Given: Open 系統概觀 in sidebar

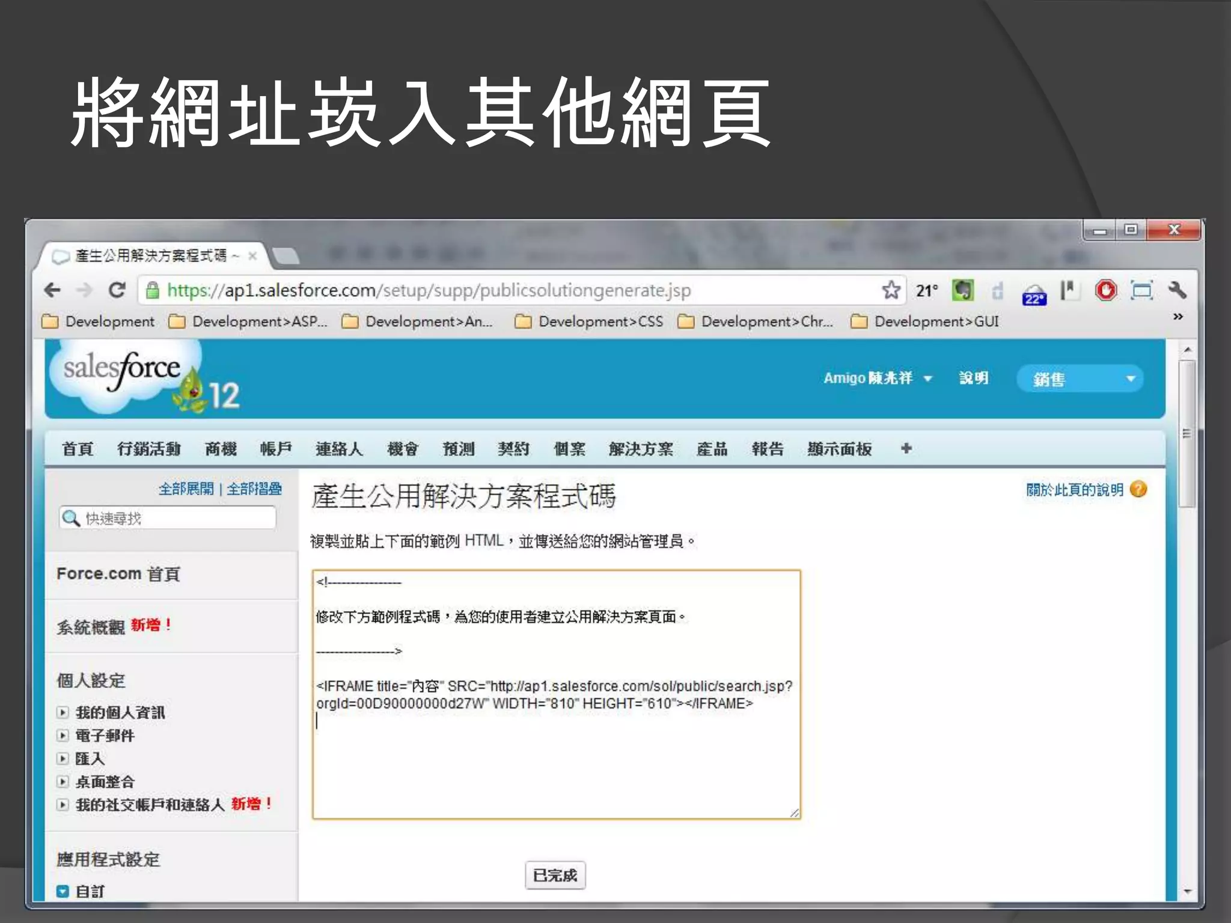Looking at the screenshot, I should (x=91, y=627).
